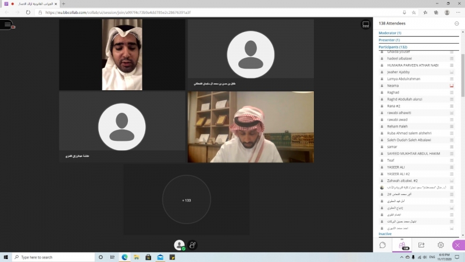
Task: Select attendee Reham Faleh
Action: pos(397,126)
